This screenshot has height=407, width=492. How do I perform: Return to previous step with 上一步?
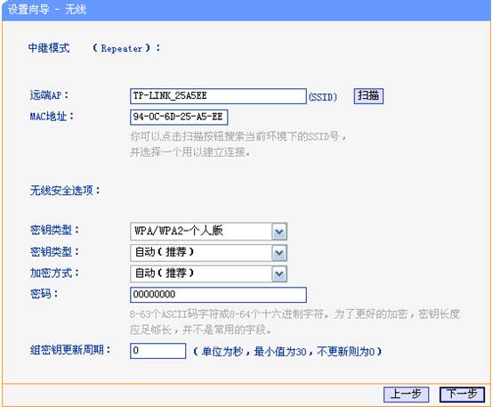pos(406,395)
